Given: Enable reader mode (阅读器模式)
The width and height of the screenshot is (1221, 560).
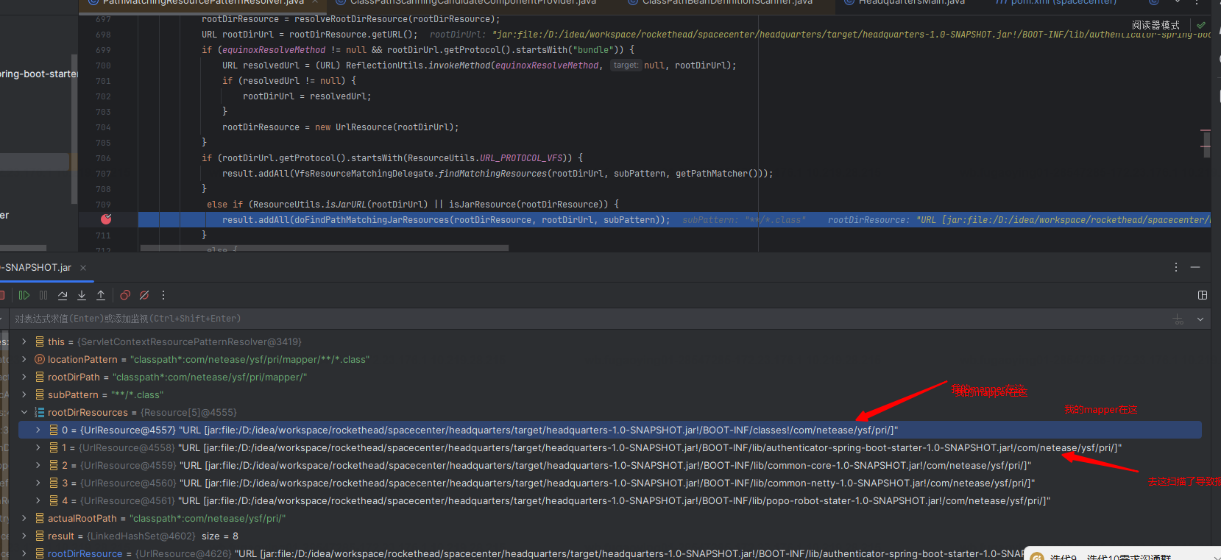Looking at the screenshot, I should (x=1155, y=25).
